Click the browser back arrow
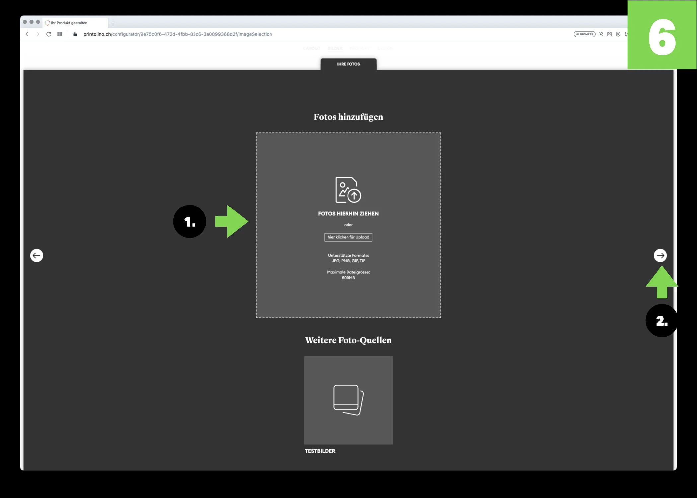 pos(27,34)
